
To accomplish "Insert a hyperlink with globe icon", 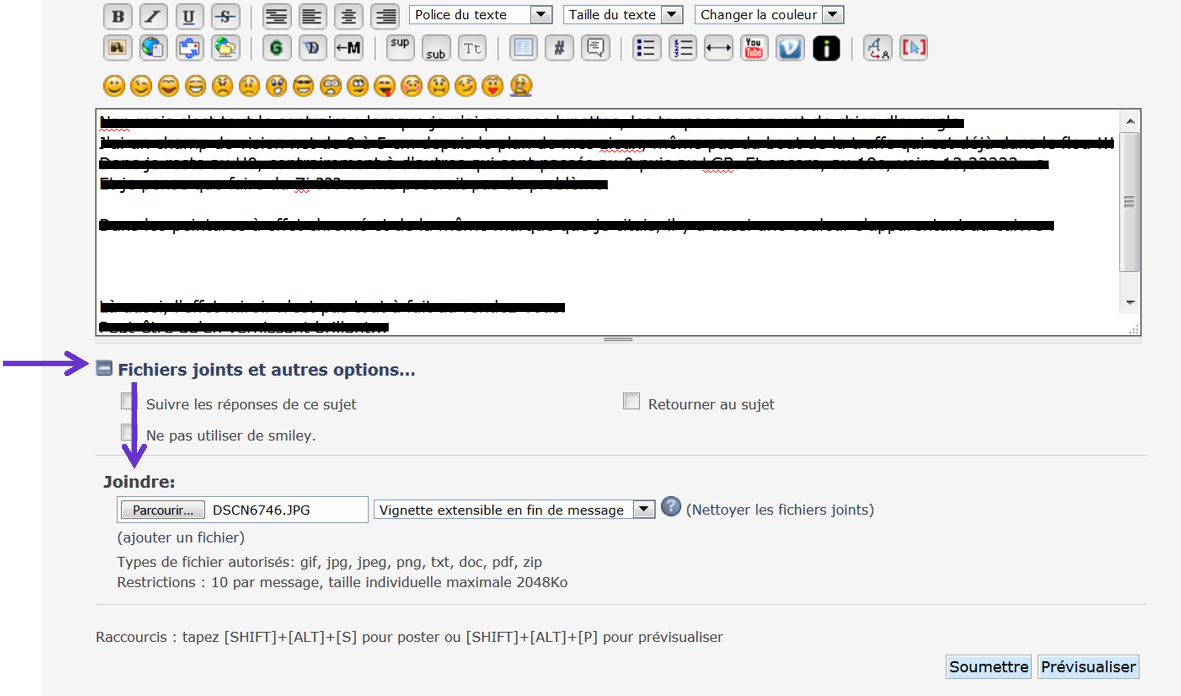I will pos(153,48).
